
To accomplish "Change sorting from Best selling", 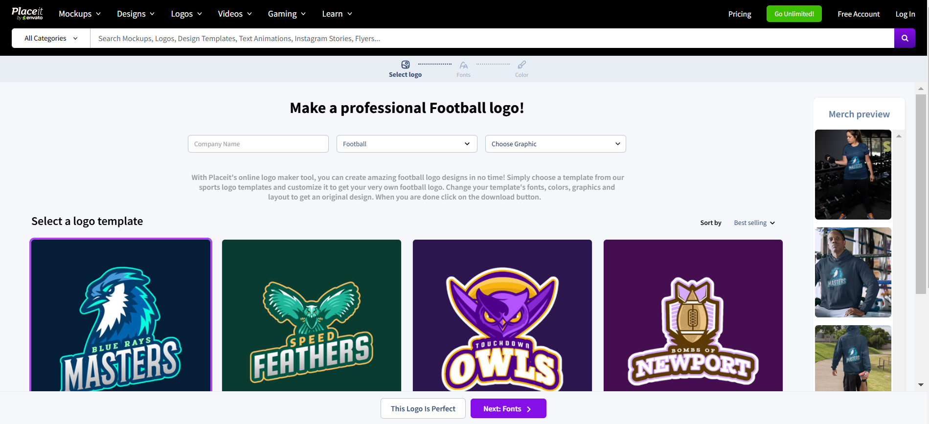I will click(x=754, y=223).
